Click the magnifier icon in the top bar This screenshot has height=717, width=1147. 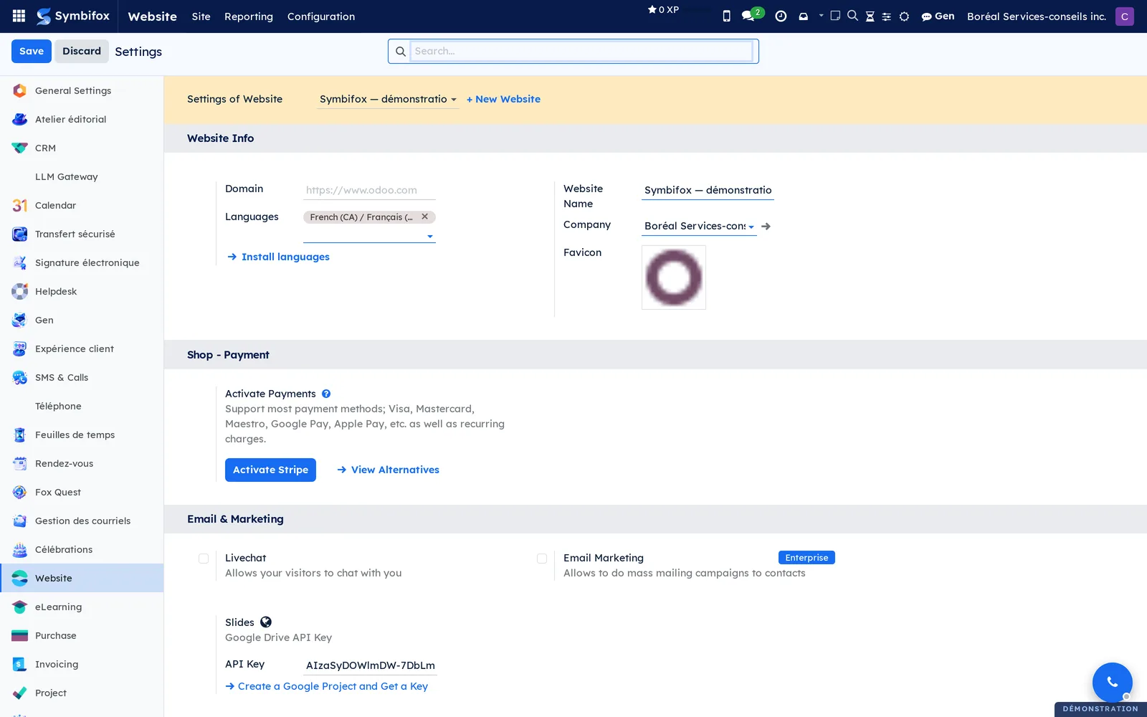point(852,15)
